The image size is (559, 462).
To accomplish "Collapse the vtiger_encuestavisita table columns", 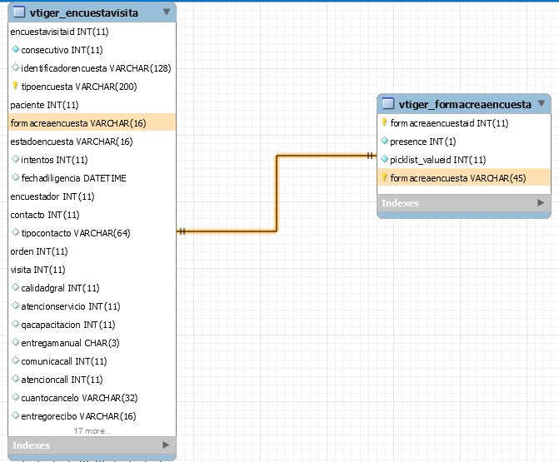I will [166, 12].
